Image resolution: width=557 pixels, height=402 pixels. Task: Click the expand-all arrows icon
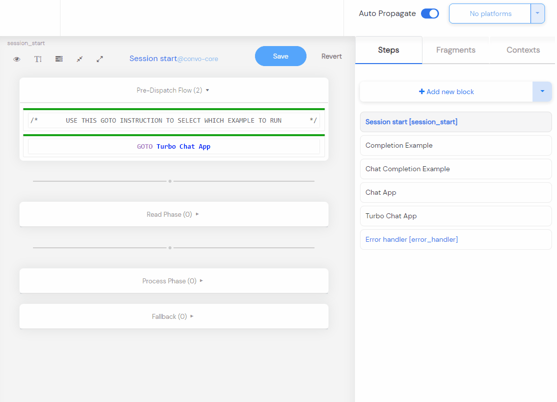point(100,59)
